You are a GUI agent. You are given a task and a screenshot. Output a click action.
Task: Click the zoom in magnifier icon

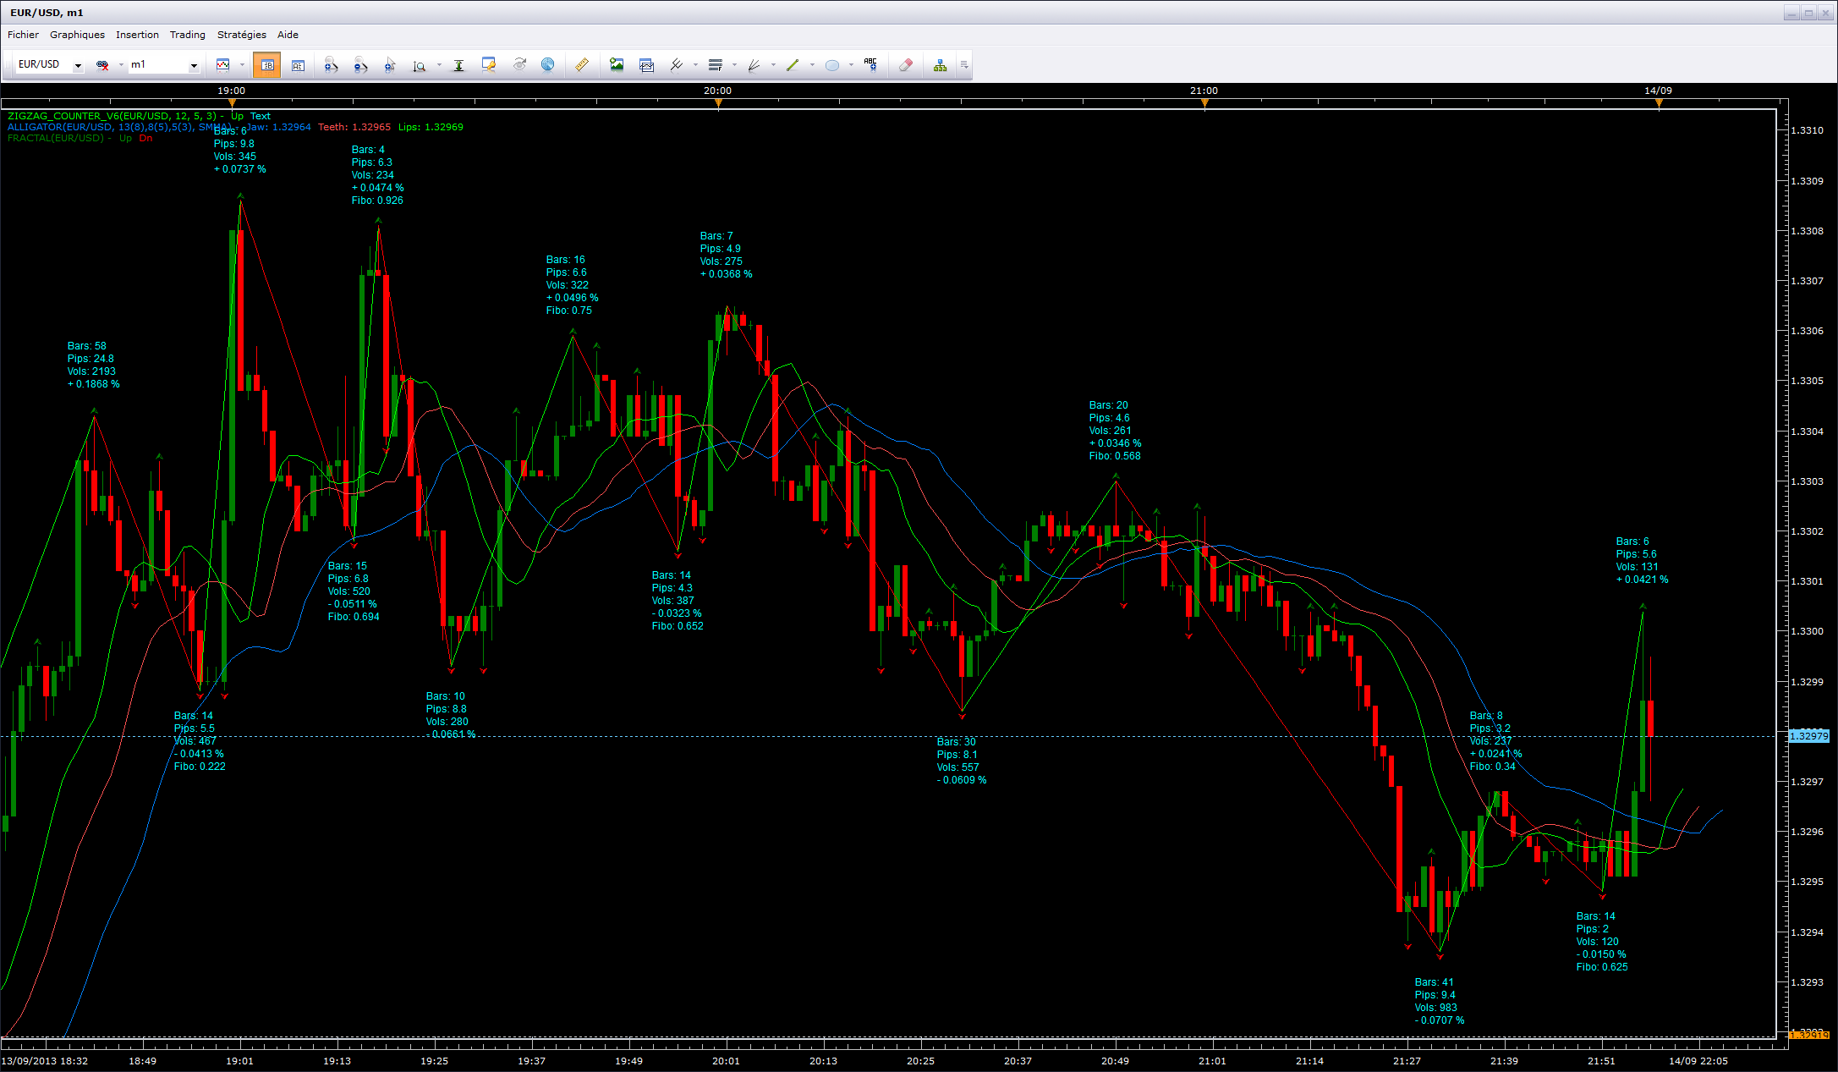[331, 65]
